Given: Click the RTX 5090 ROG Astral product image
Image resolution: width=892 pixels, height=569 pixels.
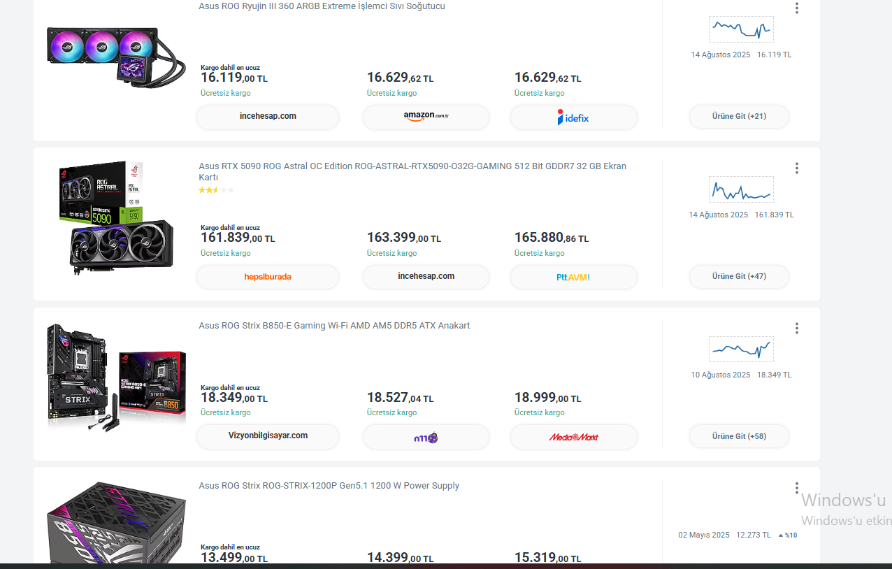Looking at the screenshot, I should coord(116,218).
